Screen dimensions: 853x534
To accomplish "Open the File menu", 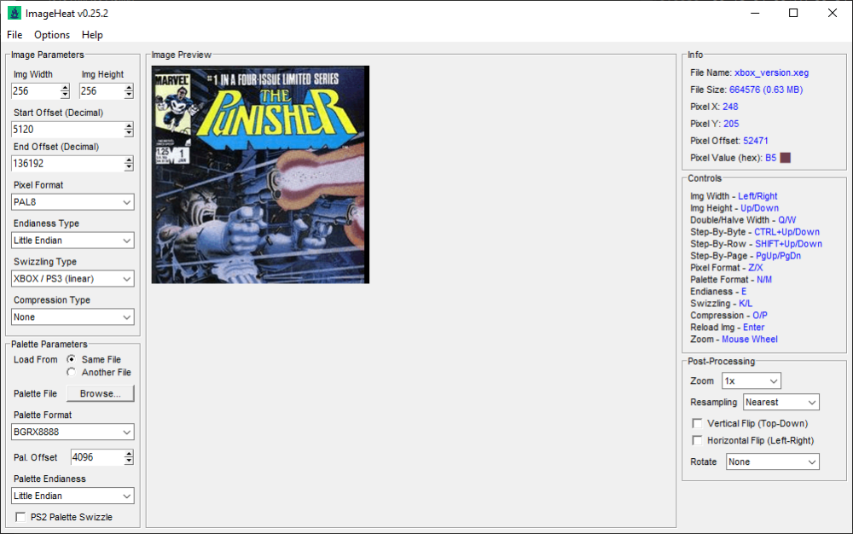I will pos(15,35).
